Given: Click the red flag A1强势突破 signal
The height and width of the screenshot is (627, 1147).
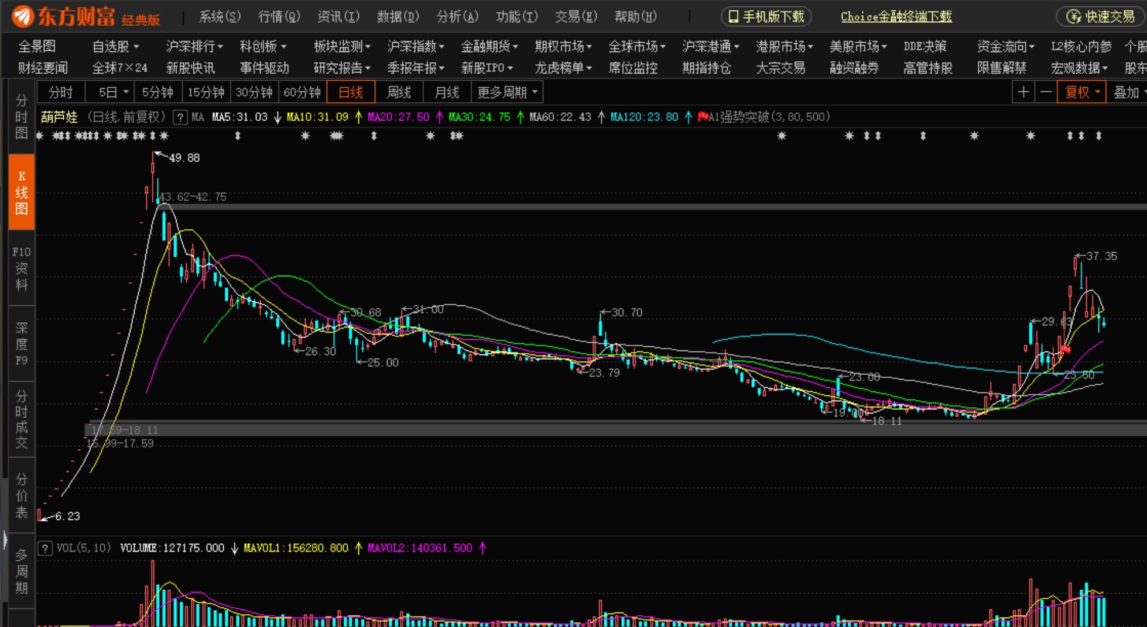Looking at the screenshot, I should [x=703, y=117].
